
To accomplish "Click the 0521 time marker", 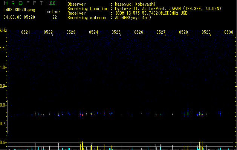I will coord(26,32).
